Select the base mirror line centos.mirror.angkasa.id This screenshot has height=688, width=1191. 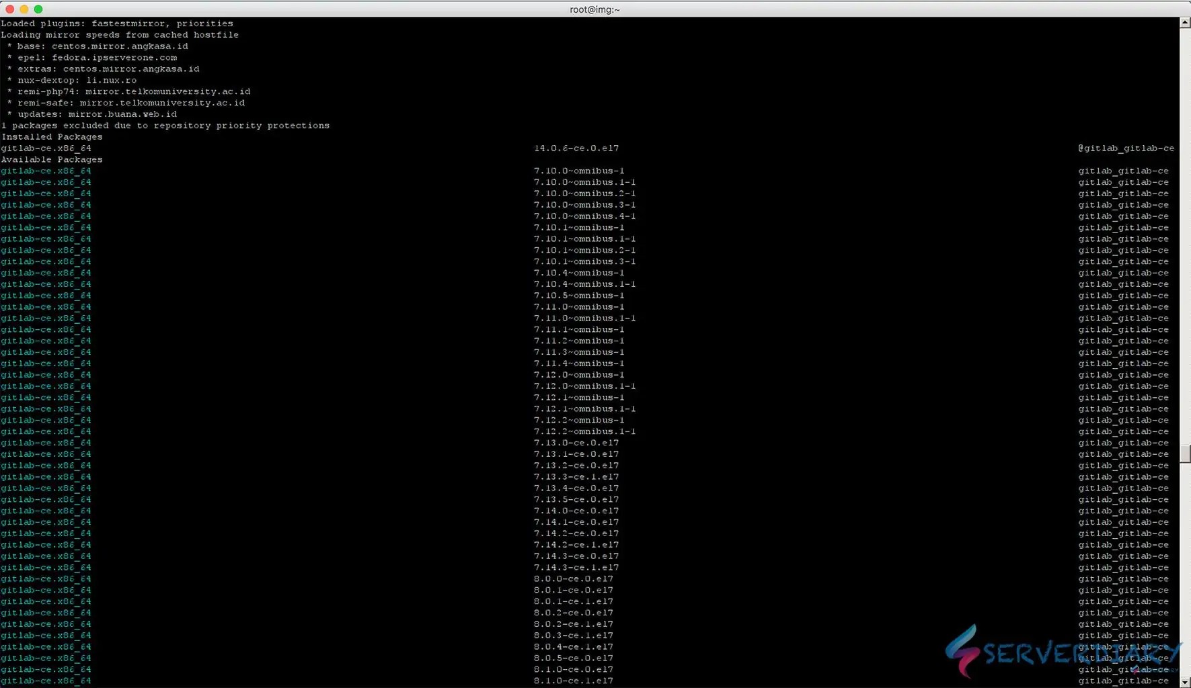(x=98, y=46)
